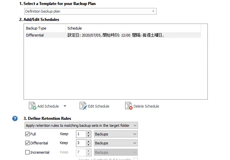Decrease the Differential keep count with down arrow

click(88, 145)
